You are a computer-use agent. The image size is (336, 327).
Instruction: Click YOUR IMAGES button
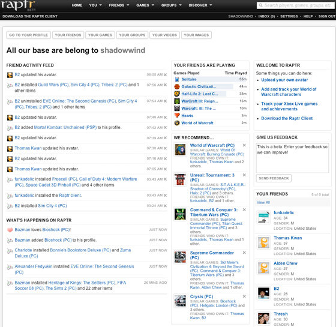point(196,35)
